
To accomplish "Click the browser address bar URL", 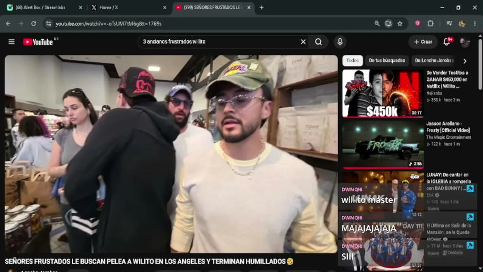I will (x=108, y=23).
